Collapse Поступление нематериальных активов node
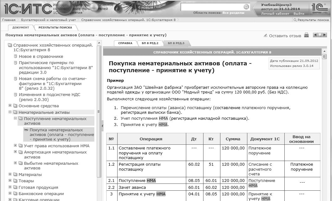This screenshot has height=201, width=332. pyautogui.click(x=15, y=118)
